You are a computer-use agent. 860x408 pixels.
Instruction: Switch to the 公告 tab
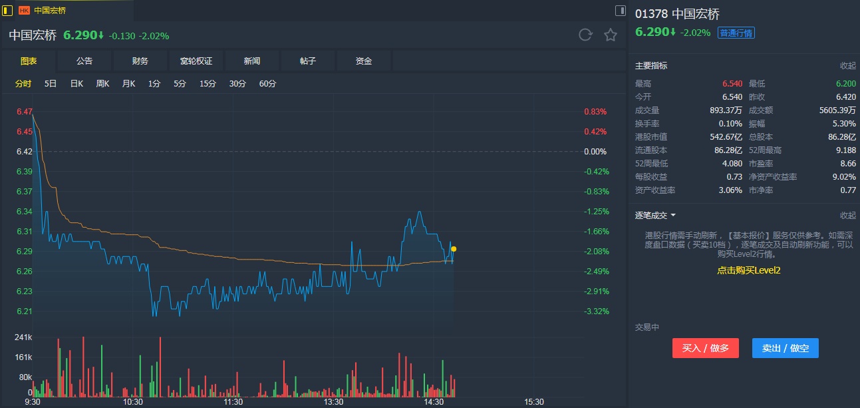(x=84, y=61)
